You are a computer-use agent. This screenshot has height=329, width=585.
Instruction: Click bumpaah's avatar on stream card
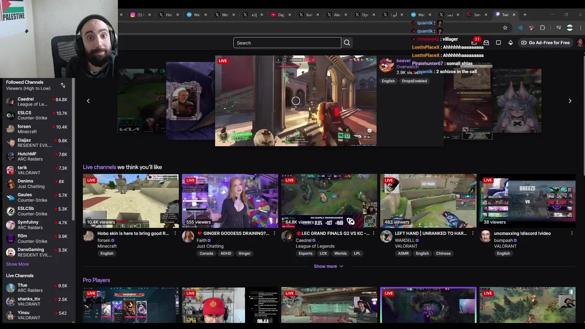(485, 237)
